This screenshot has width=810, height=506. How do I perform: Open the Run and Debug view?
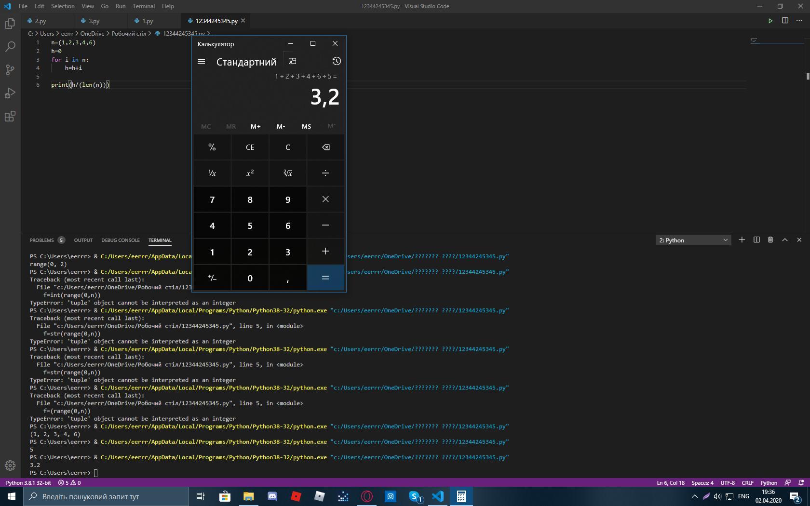[10, 93]
